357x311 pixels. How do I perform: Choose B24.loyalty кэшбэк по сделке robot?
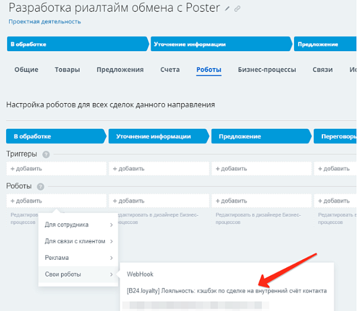pyautogui.click(x=227, y=291)
